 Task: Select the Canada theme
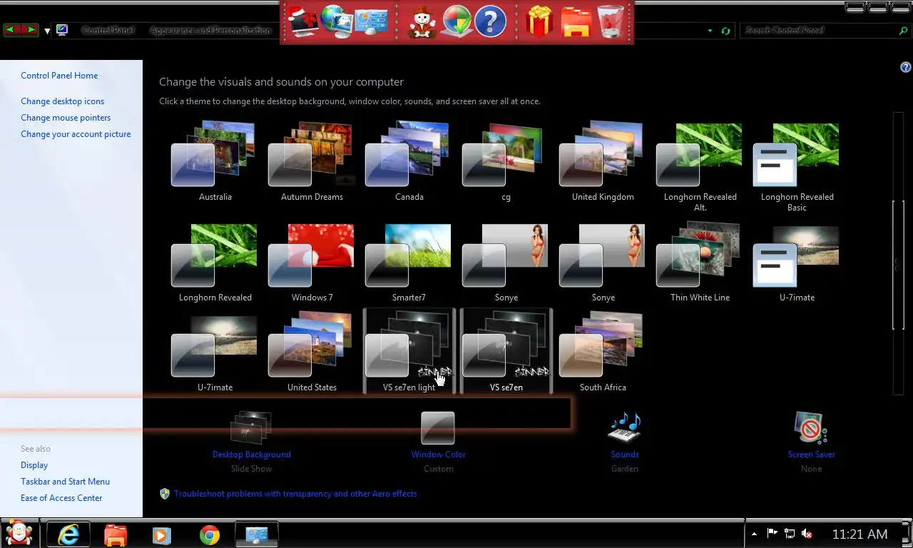tap(409, 161)
